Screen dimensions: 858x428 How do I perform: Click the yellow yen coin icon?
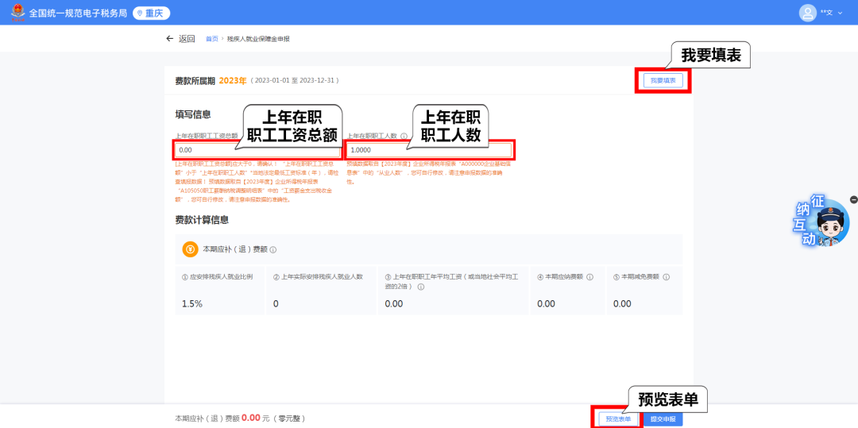(x=191, y=249)
